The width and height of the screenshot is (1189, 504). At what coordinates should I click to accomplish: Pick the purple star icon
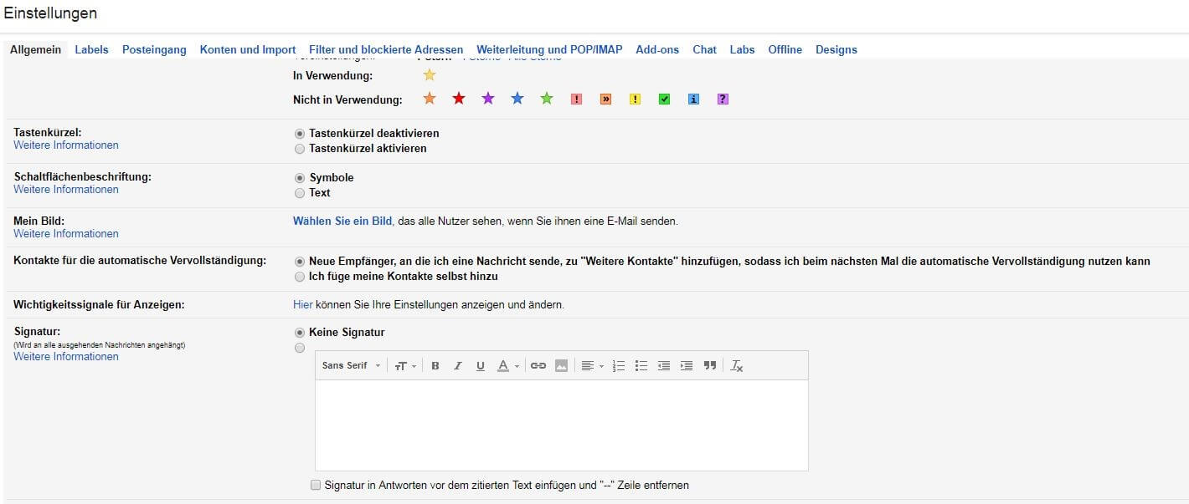(x=488, y=99)
